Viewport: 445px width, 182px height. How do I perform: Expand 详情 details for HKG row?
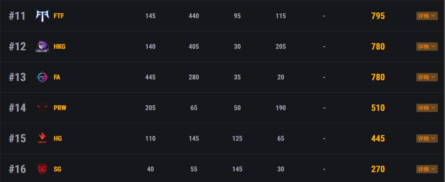(427, 47)
